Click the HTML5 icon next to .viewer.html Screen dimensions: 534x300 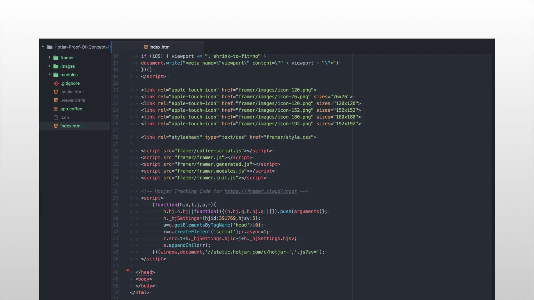pos(56,100)
